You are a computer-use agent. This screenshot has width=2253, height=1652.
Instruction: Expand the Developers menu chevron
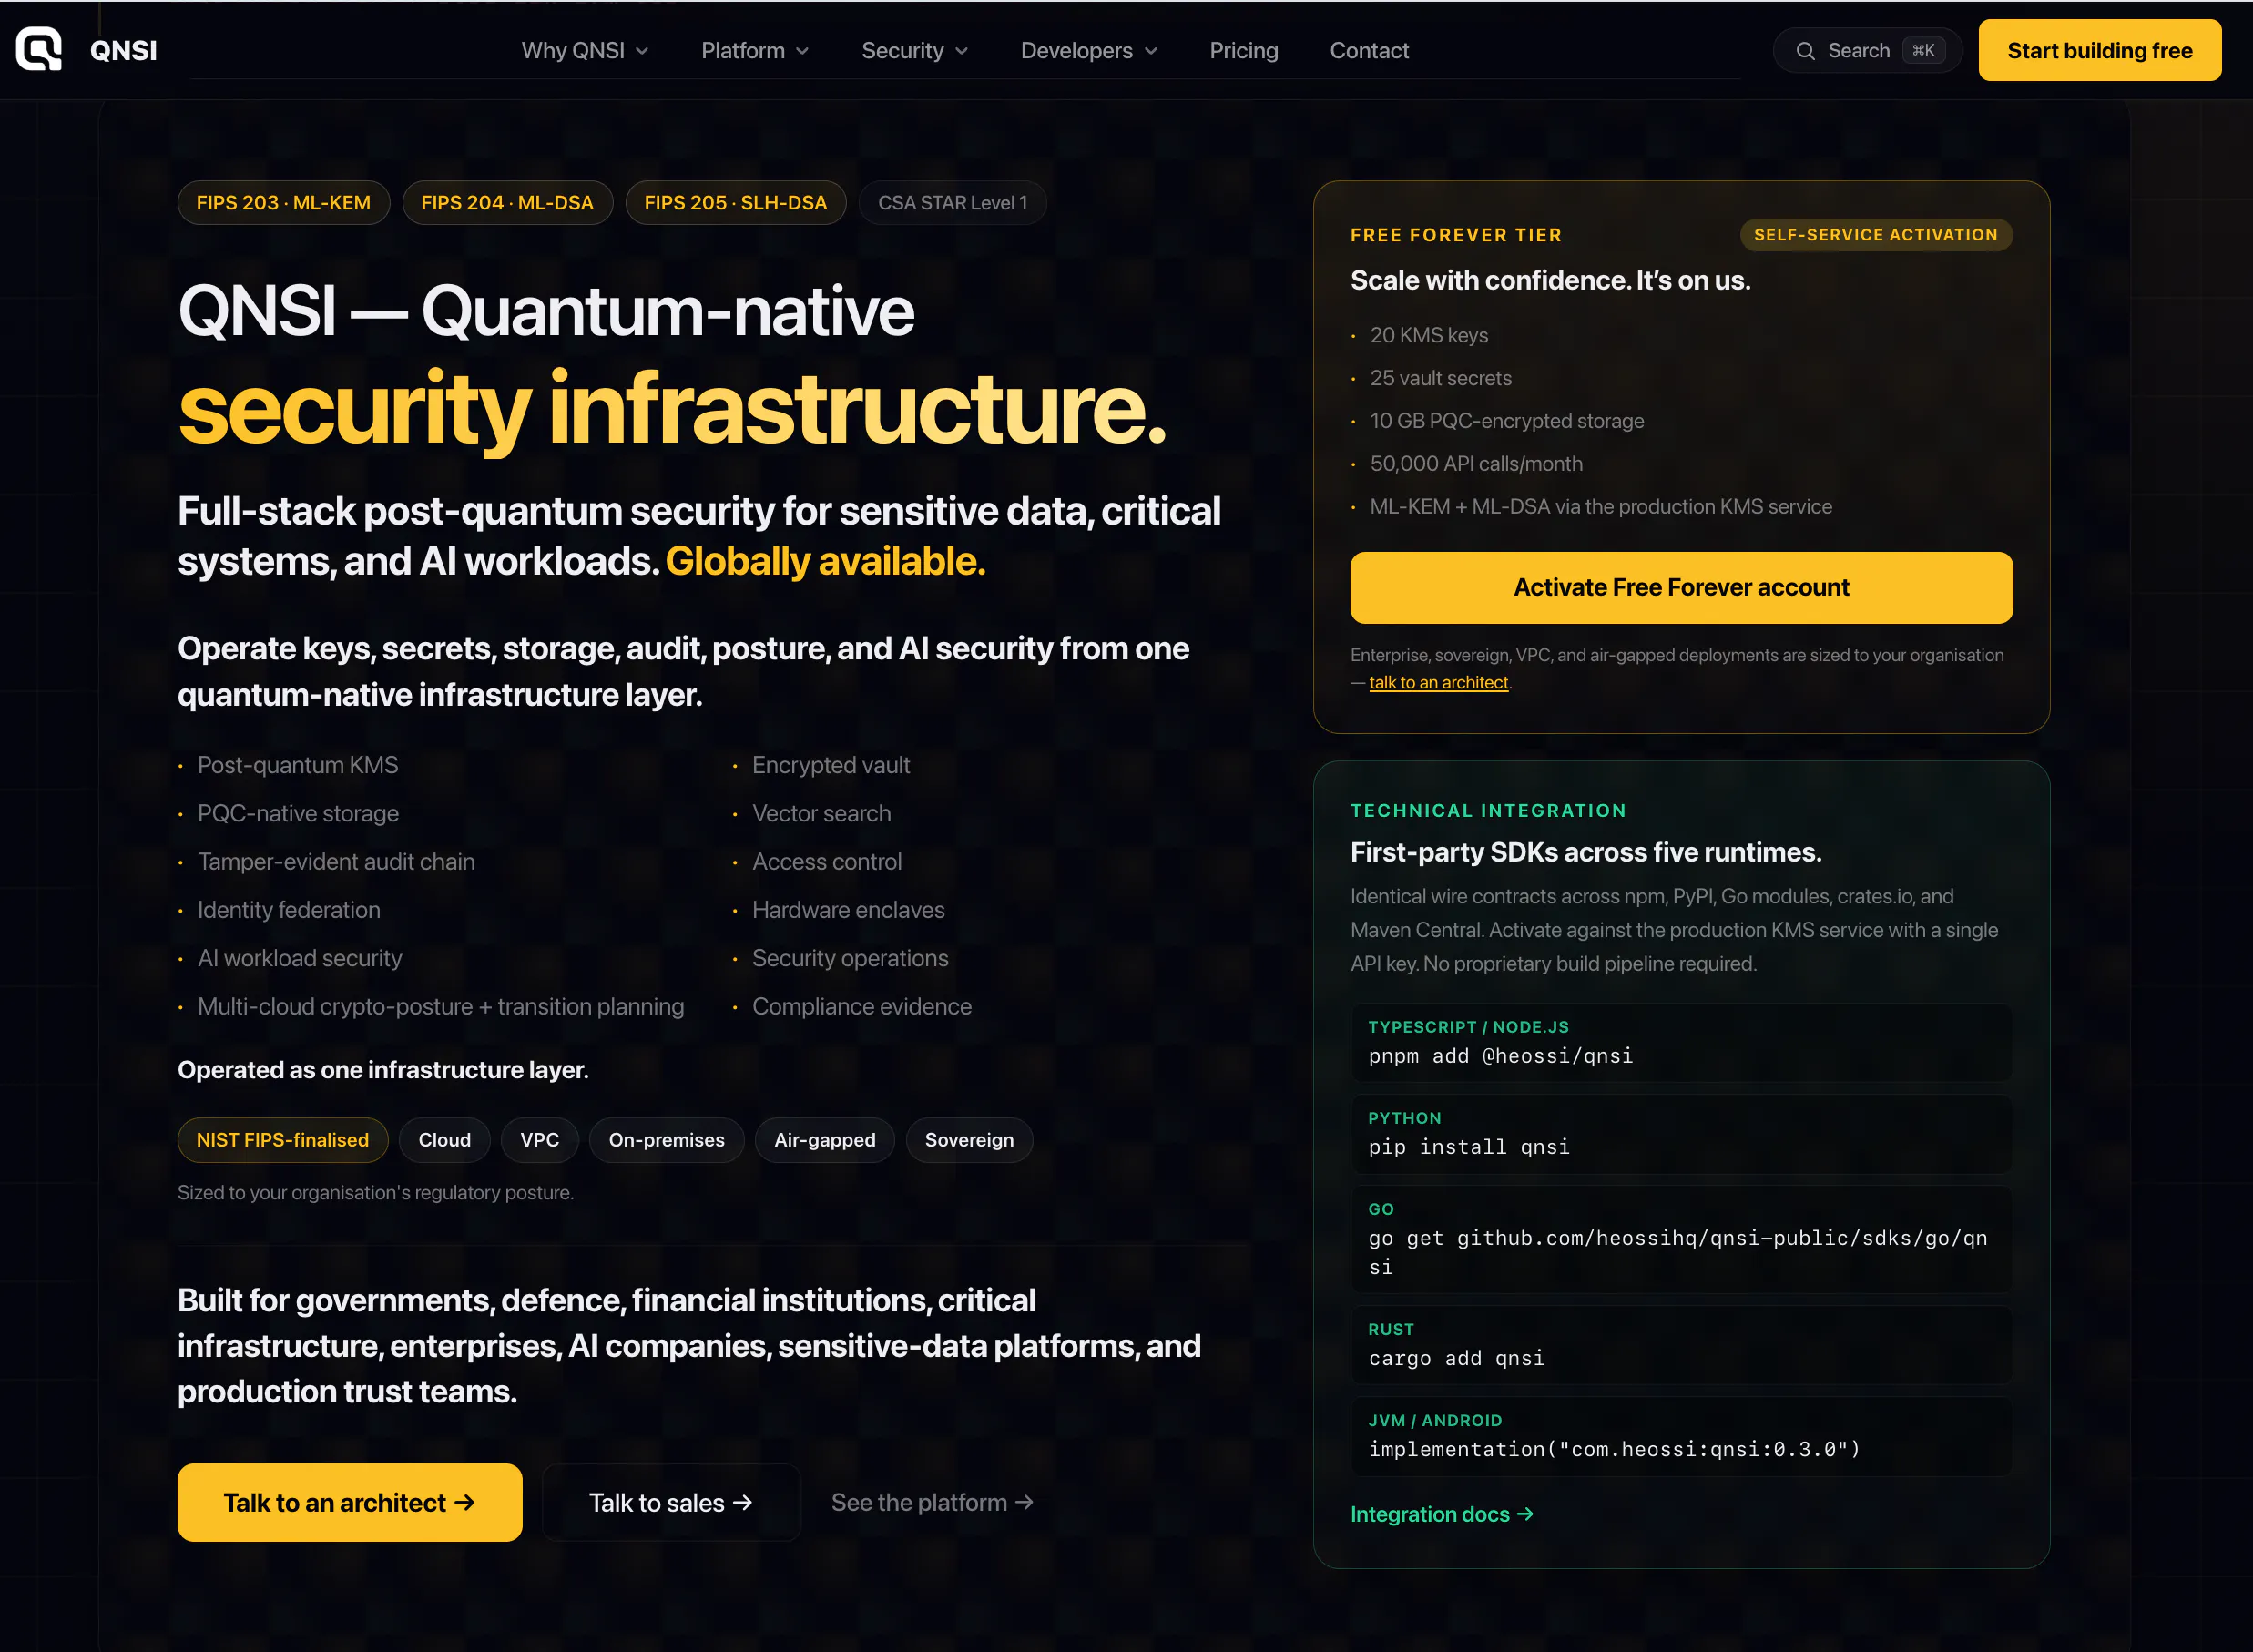pyautogui.click(x=1150, y=51)
